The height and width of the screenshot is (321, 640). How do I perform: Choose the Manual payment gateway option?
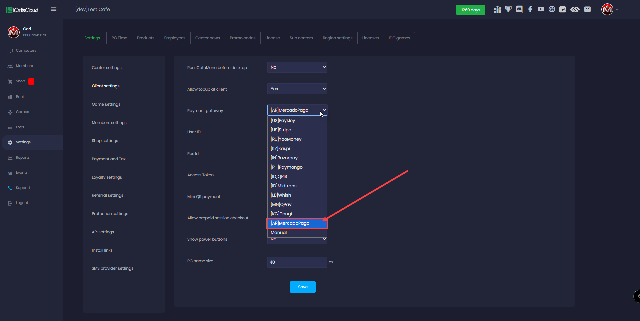(x=279, y=233)
